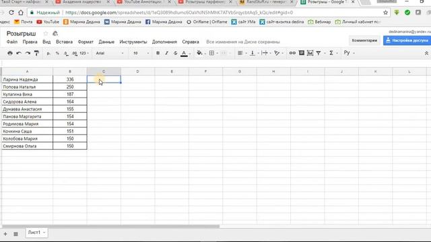The width and height of the screenshot is (431, 242).
Task: Collapse the menus with double chevron
Action: click(x=426, y=53)
